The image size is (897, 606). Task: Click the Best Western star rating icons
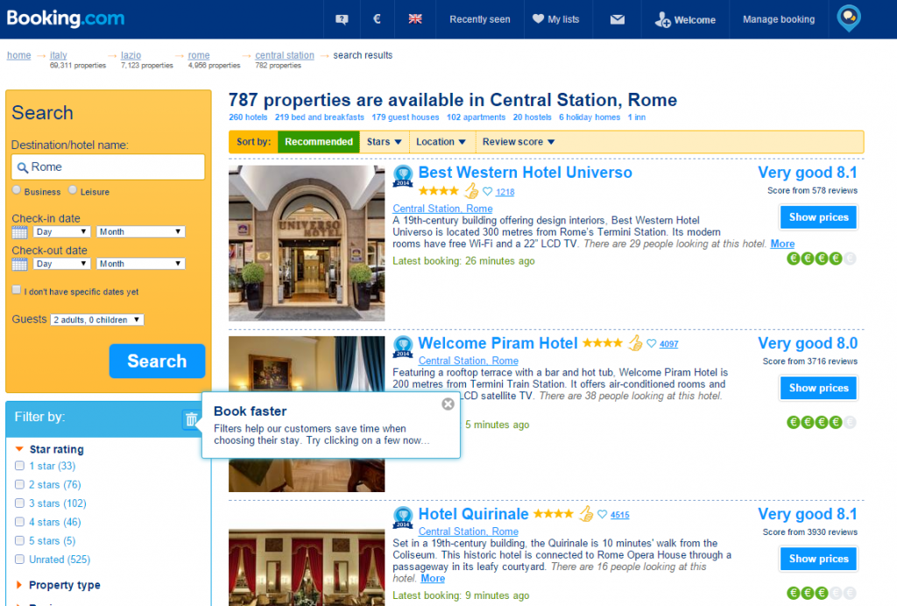point(438,191)
